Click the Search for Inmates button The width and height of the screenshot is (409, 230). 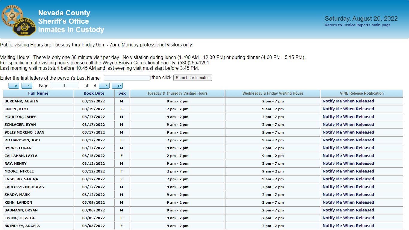tap(193, 78)
